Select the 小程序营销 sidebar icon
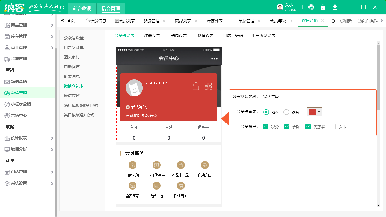The width and height of the screenshot is (386, 217). coord(7,104)
